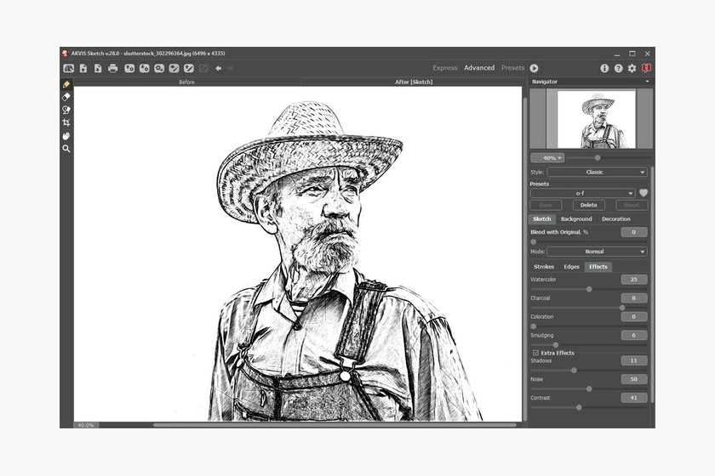Run processing with the play button
Image resolution: width=715 pixels, height=476 pixels.
pos(534,68)
